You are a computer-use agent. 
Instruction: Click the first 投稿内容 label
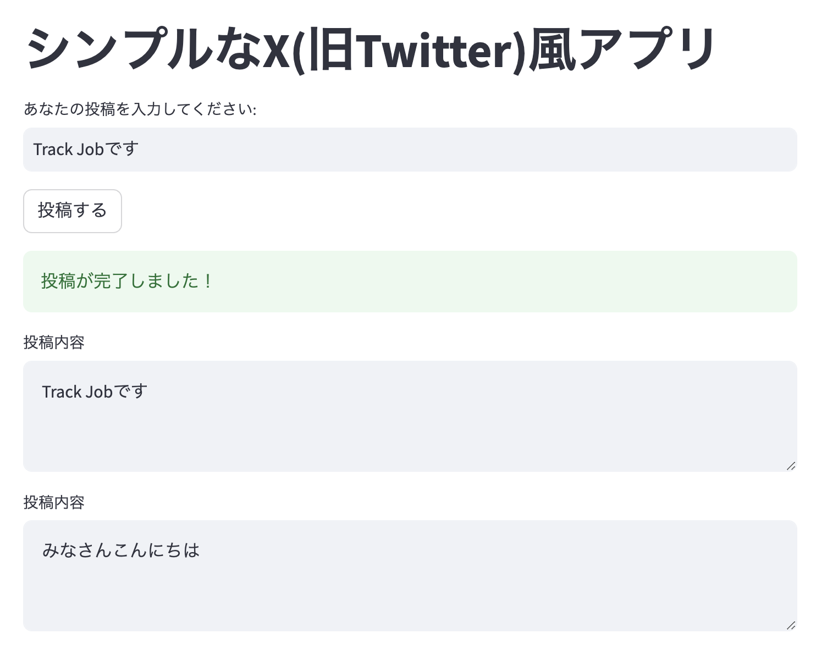[x=54, y=343]
